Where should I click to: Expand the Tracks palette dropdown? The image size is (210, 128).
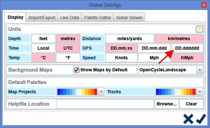[199, 92]
